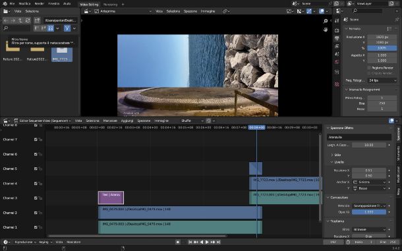This screenshot has width=402, height=251.
Task: Select IMG_0475.001 strip on Channel 1
Action: [180, 227]
